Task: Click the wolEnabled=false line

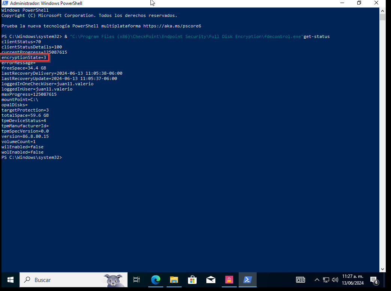Action: (23, 152)
